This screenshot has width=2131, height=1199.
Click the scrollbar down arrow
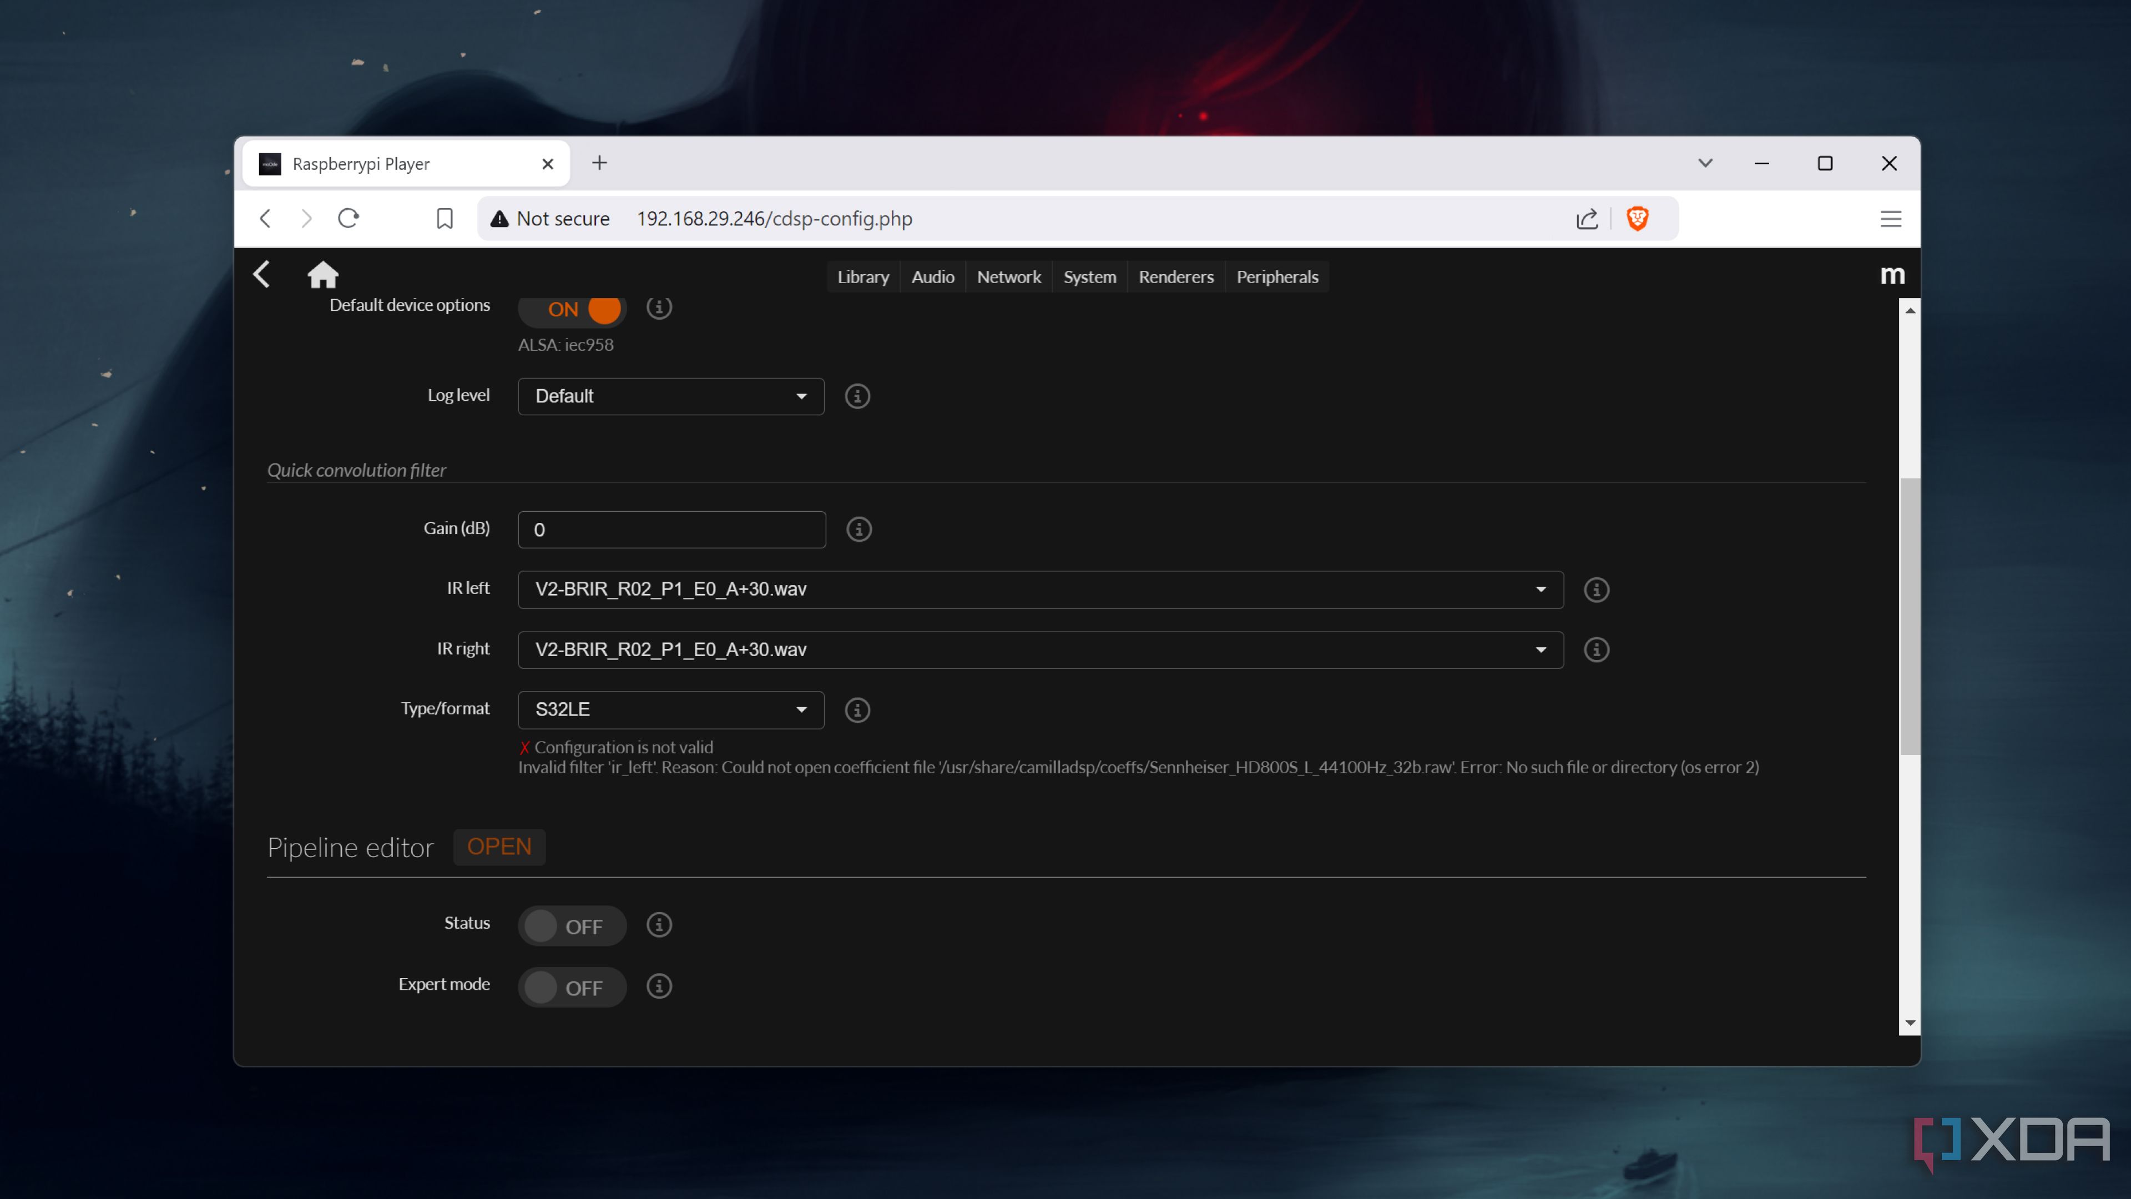[1909, 1022]
